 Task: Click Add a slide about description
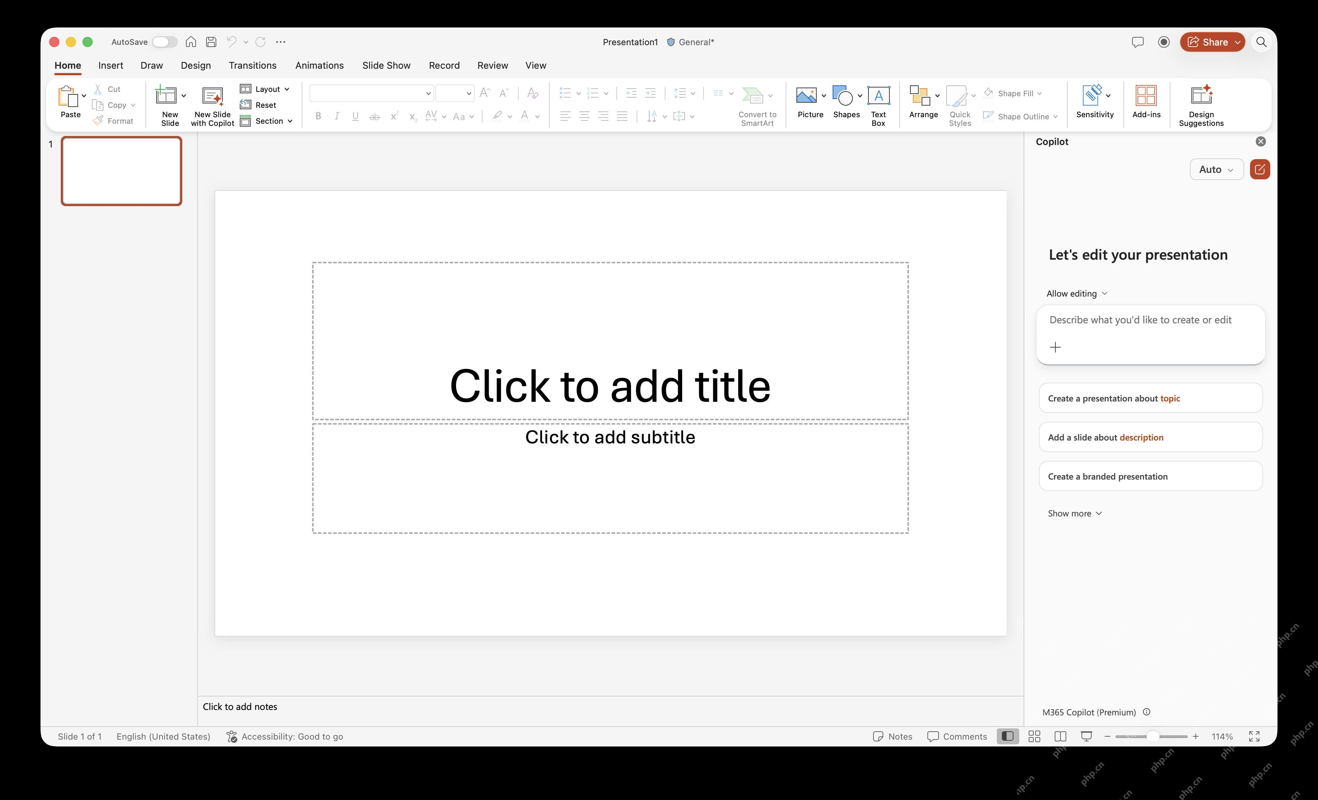coord(1151,437)
